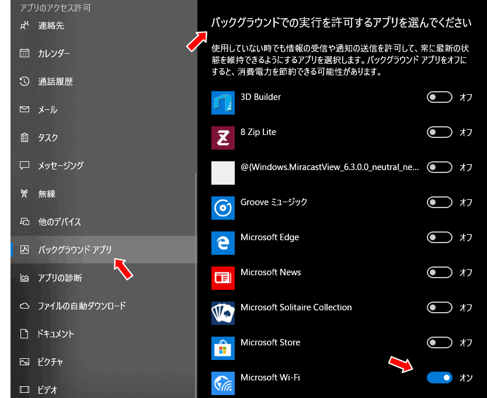Click the Microsoft Edge label
The height and width of the screenshot is (398, 487).
click(270, 237)
